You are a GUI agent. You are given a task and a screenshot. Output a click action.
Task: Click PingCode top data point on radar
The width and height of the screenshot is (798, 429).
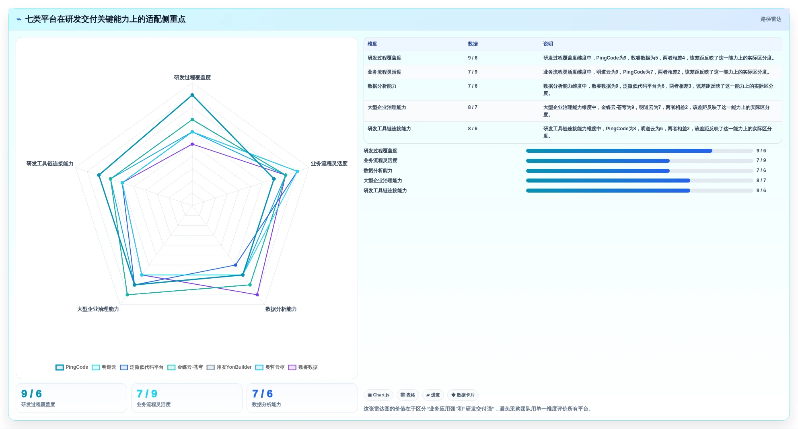[192, 95]
